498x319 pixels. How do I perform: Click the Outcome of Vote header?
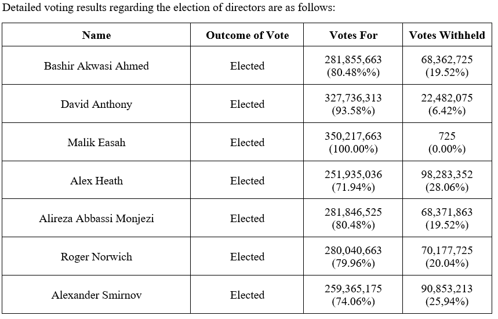(x=247, y=35)
